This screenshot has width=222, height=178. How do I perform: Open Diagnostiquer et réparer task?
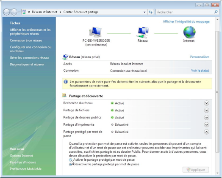(27, 65)
